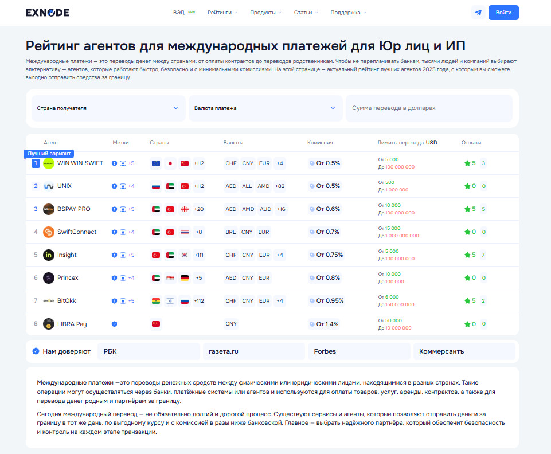The height and width of the screenshot is (454, 551).
Task: Click the SwiftConnect agent logo
Action: (49, 232)
